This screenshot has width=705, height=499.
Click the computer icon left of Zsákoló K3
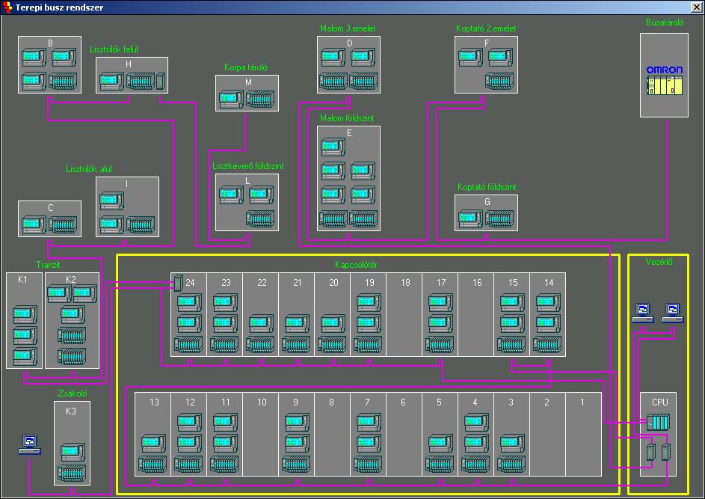pyautogui.click(x=29, y=444)
